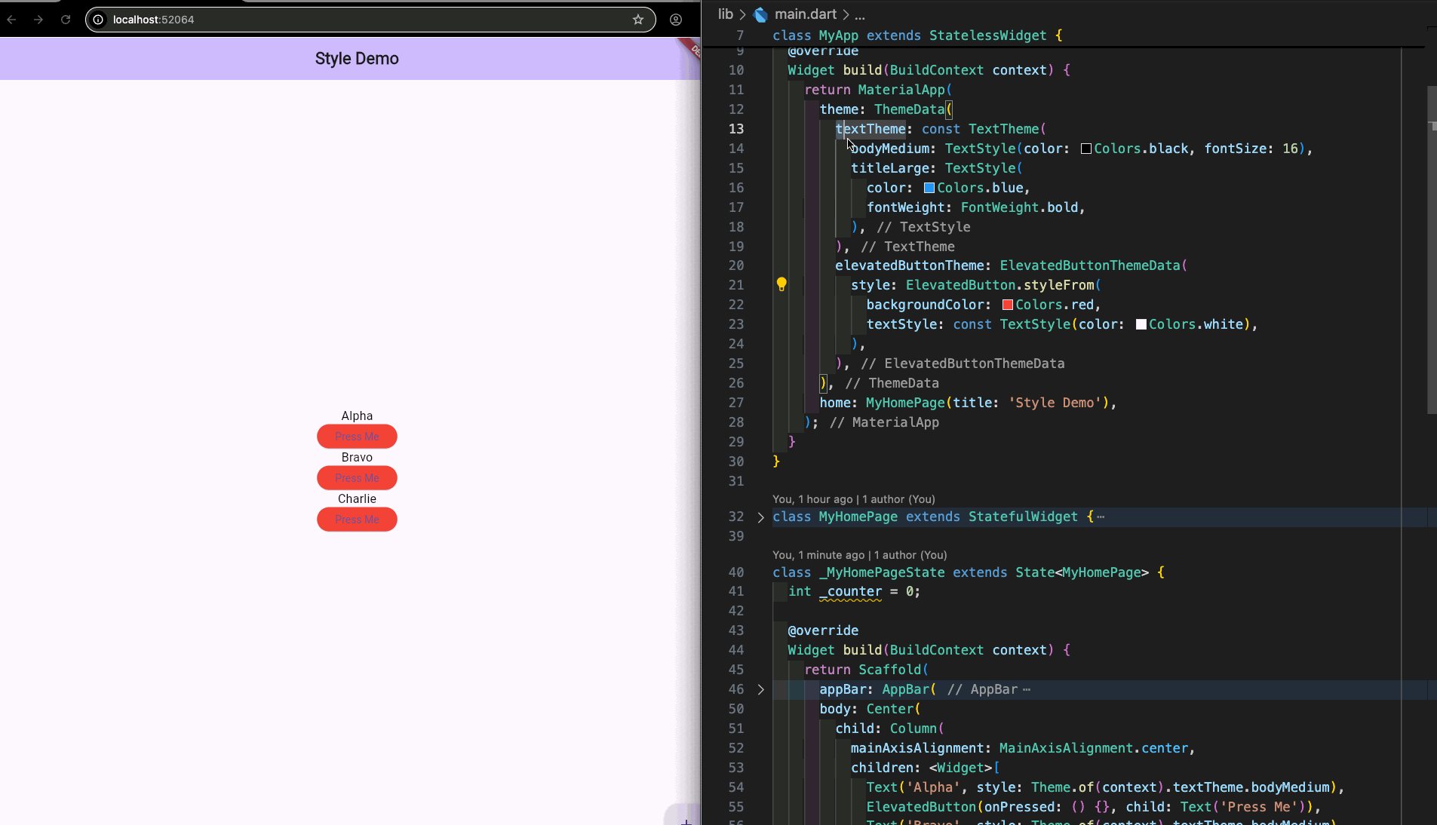Bookmark this page with the star
Screen dimensions: 1437x825
point(638,20)
